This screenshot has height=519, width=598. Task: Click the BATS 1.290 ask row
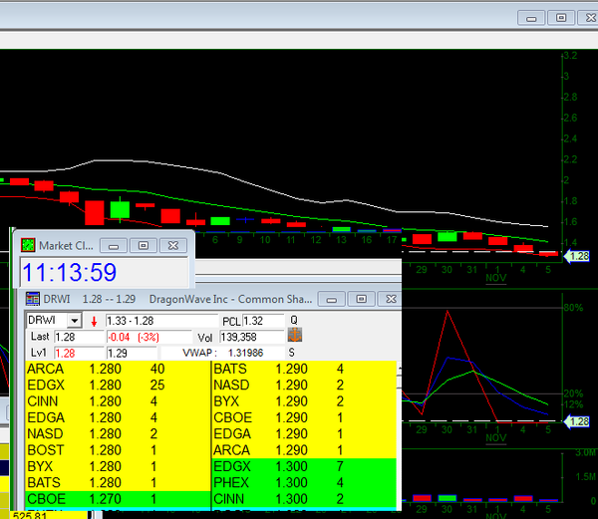pyautogui.click(x=304, y=370)
